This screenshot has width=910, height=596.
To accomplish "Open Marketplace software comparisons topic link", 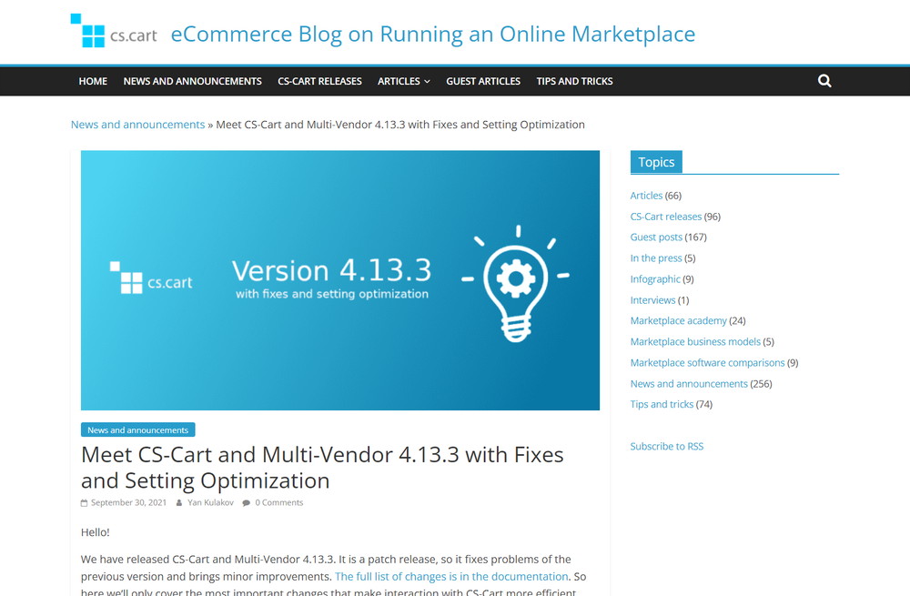I will click(707, 363).
